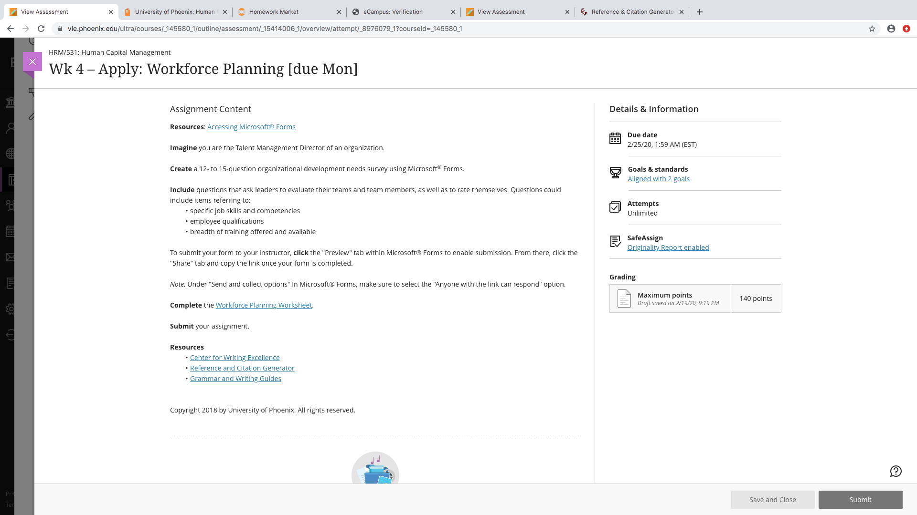This screenshot has height=515, width=917.
Task: Close the assessment panel with purple X
Action: 32,62
